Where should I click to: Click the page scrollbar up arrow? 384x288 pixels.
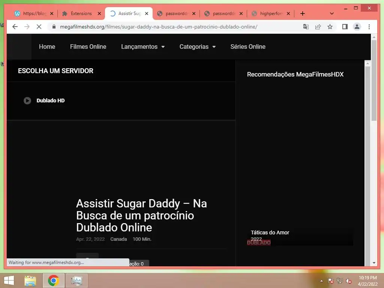coord(374,37)
